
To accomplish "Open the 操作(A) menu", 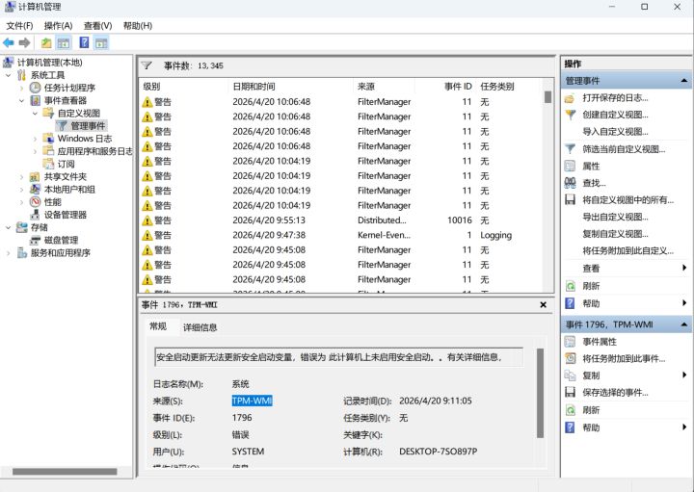I will pos(58,26).
